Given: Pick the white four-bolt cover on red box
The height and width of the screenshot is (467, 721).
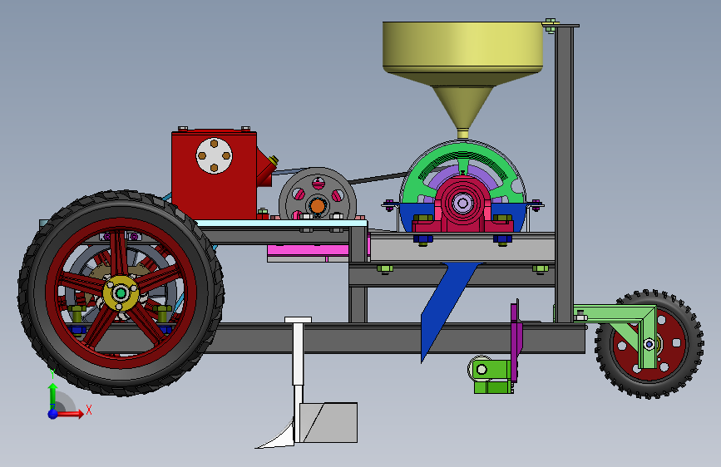Looking at the screenshot, I should pos(214,156).
